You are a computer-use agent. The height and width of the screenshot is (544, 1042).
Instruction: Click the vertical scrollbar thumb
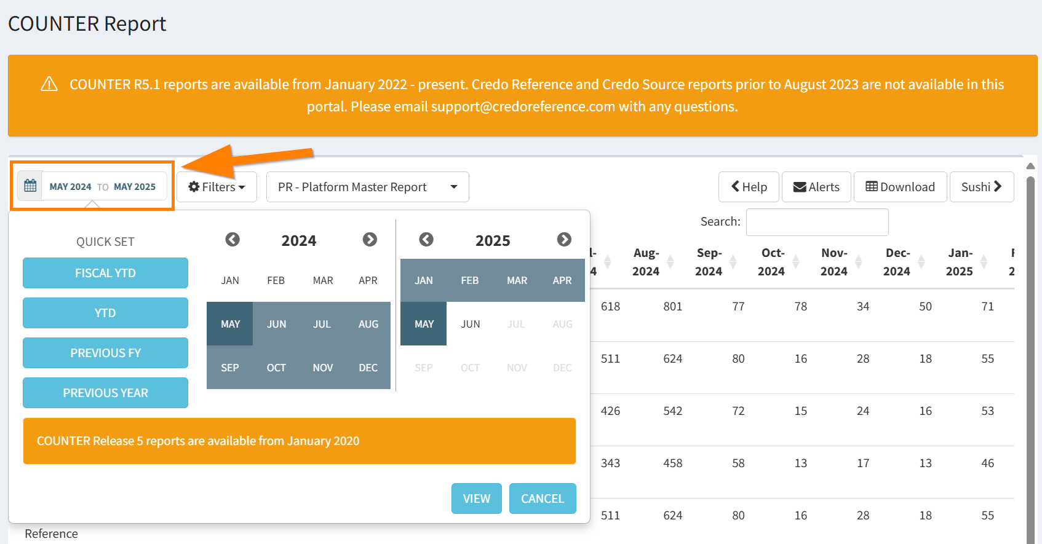1030,360
